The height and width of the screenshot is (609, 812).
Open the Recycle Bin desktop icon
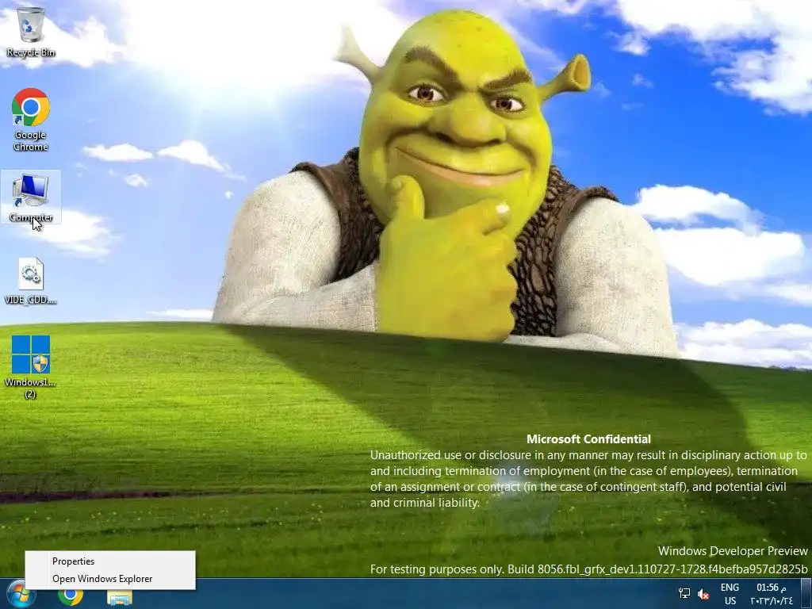(x=31, y=31)
